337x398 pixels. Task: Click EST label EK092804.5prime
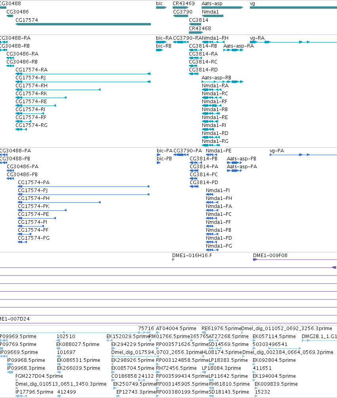click(274, 360)
